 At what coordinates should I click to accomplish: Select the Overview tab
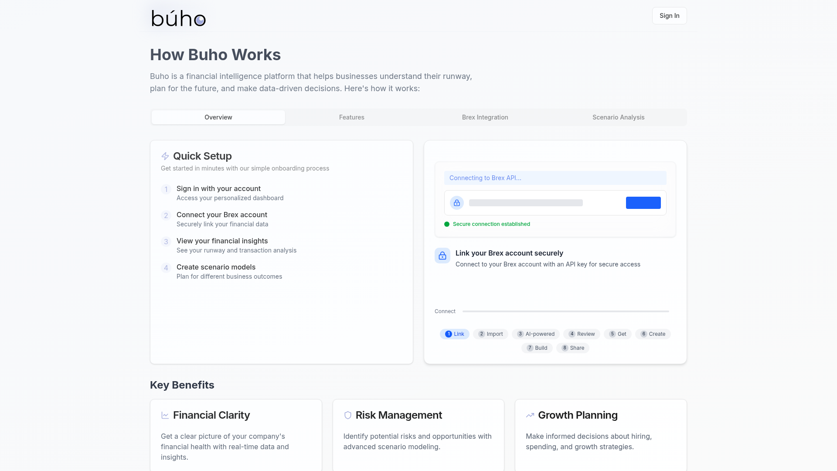pos(218,117)
